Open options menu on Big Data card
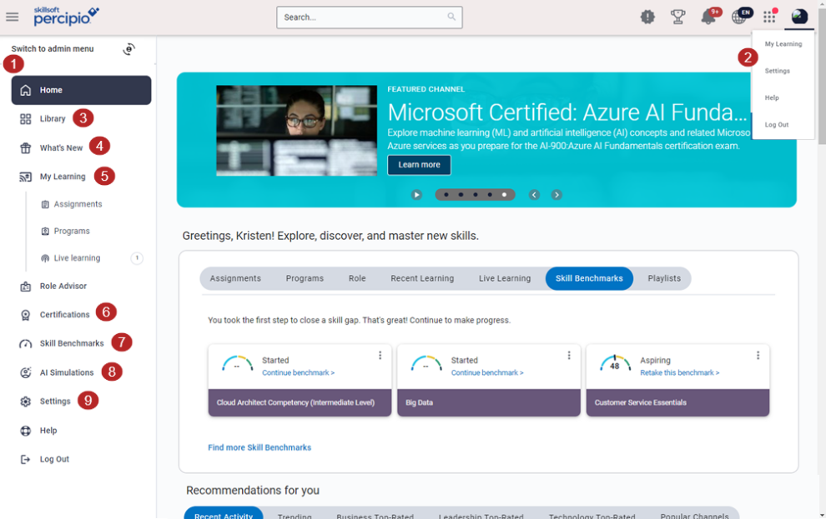The height and width of the screenshot is (519, 826). point(569,356)
